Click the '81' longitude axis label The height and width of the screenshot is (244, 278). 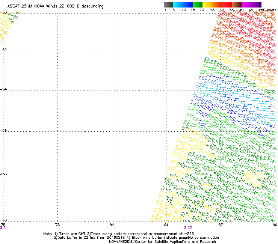point(112,225)
